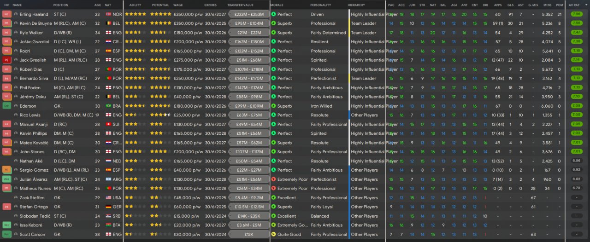Click Bernardo Silva's Team Leader hierarchy text
This screenshot has width=590, height=242.
(x=364, y=78)
